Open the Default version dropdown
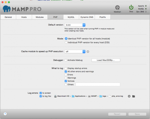The image size is (150, 119). (x=75, y=25)
